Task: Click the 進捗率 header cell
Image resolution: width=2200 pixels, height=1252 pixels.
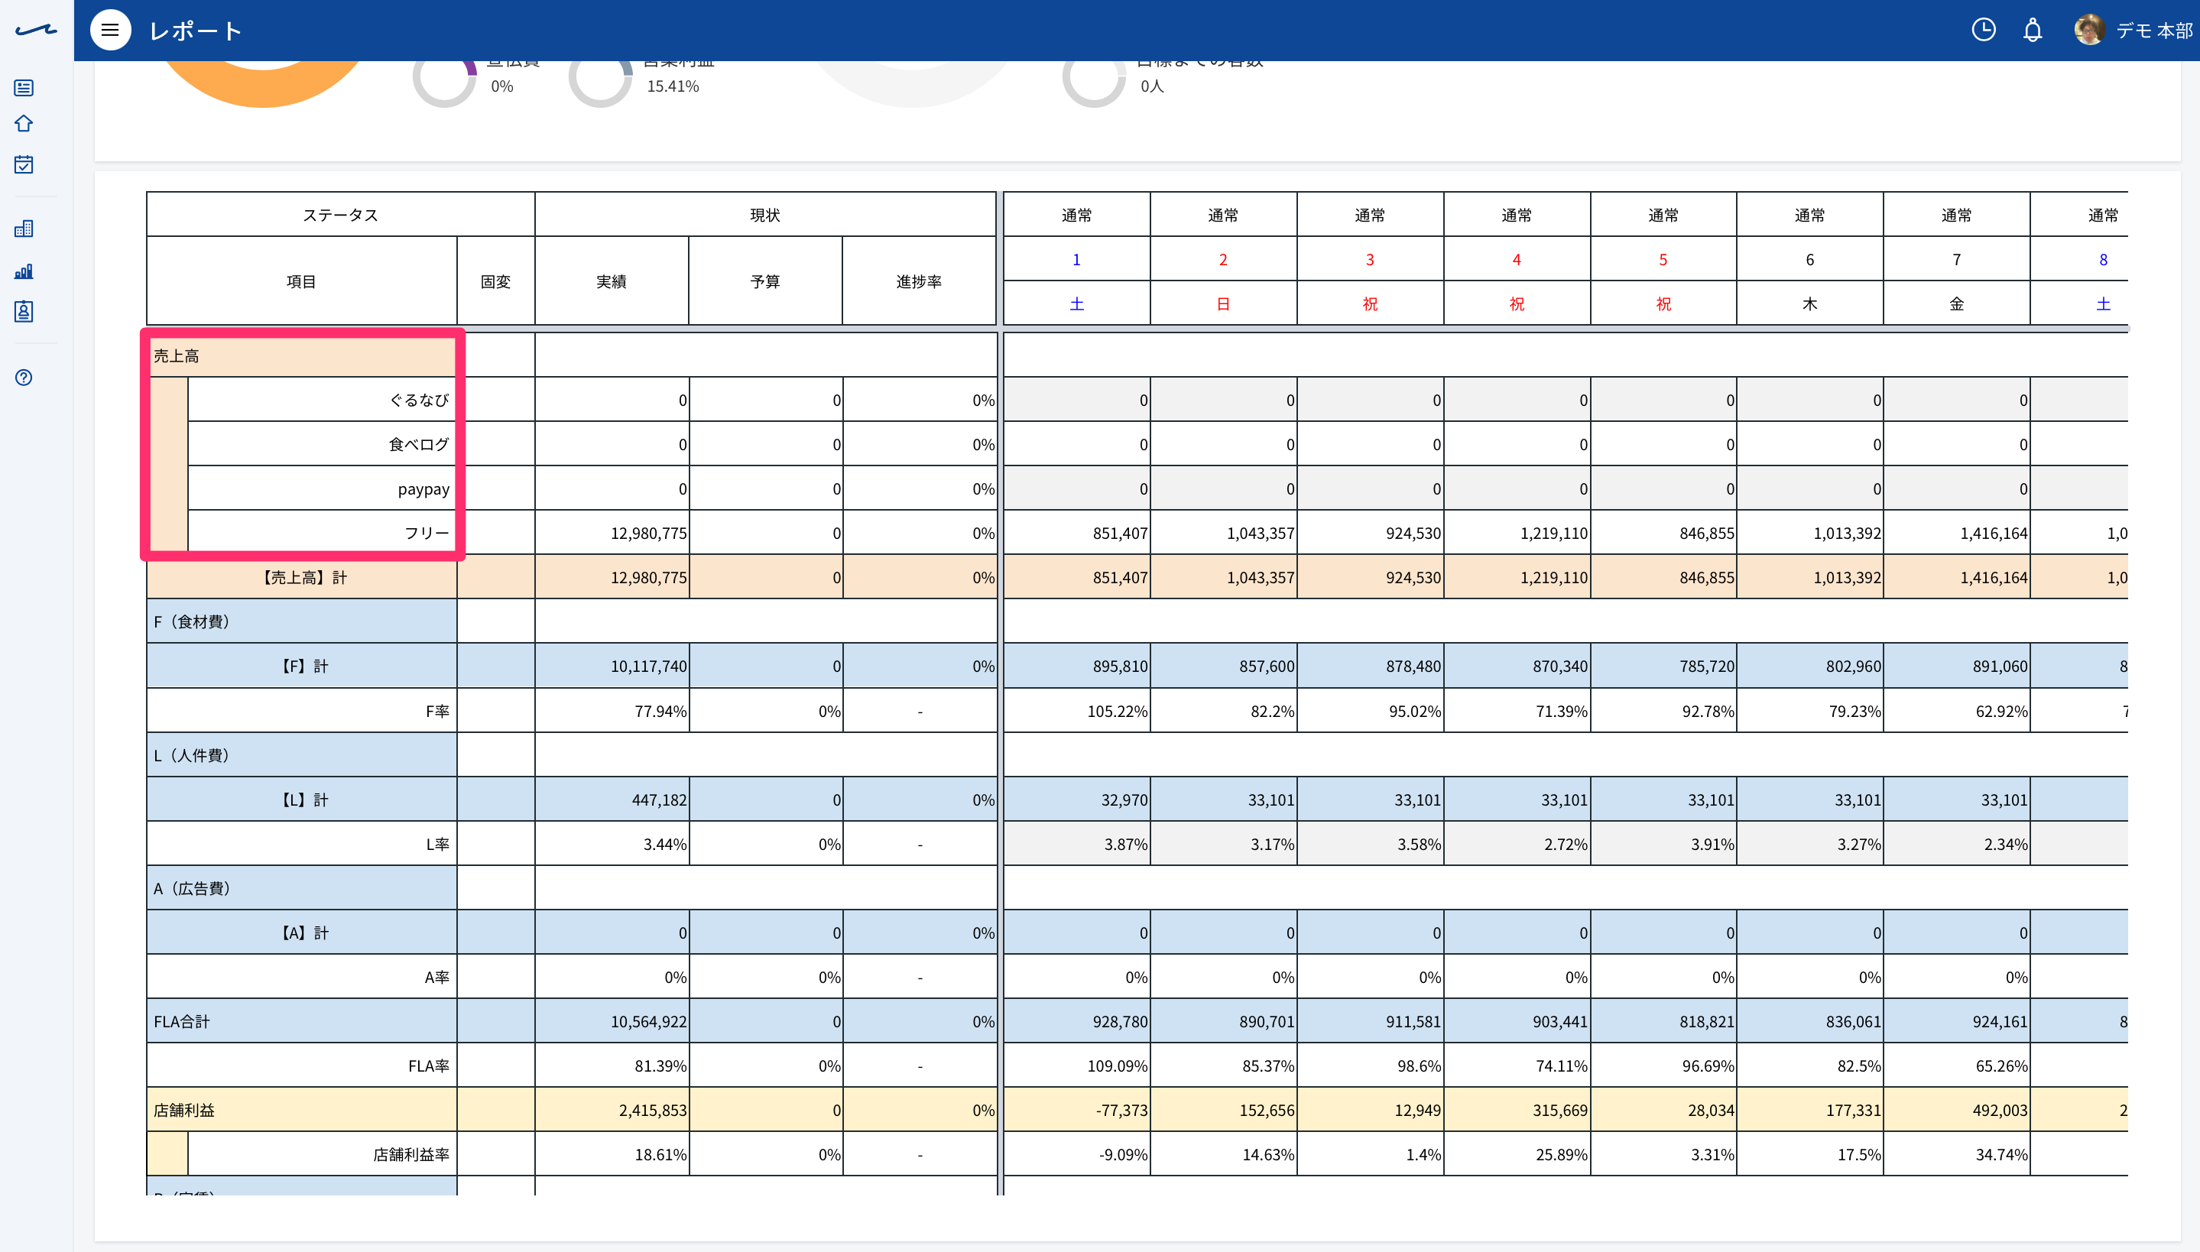Action: pyautogui.click(x=919, y=281)
